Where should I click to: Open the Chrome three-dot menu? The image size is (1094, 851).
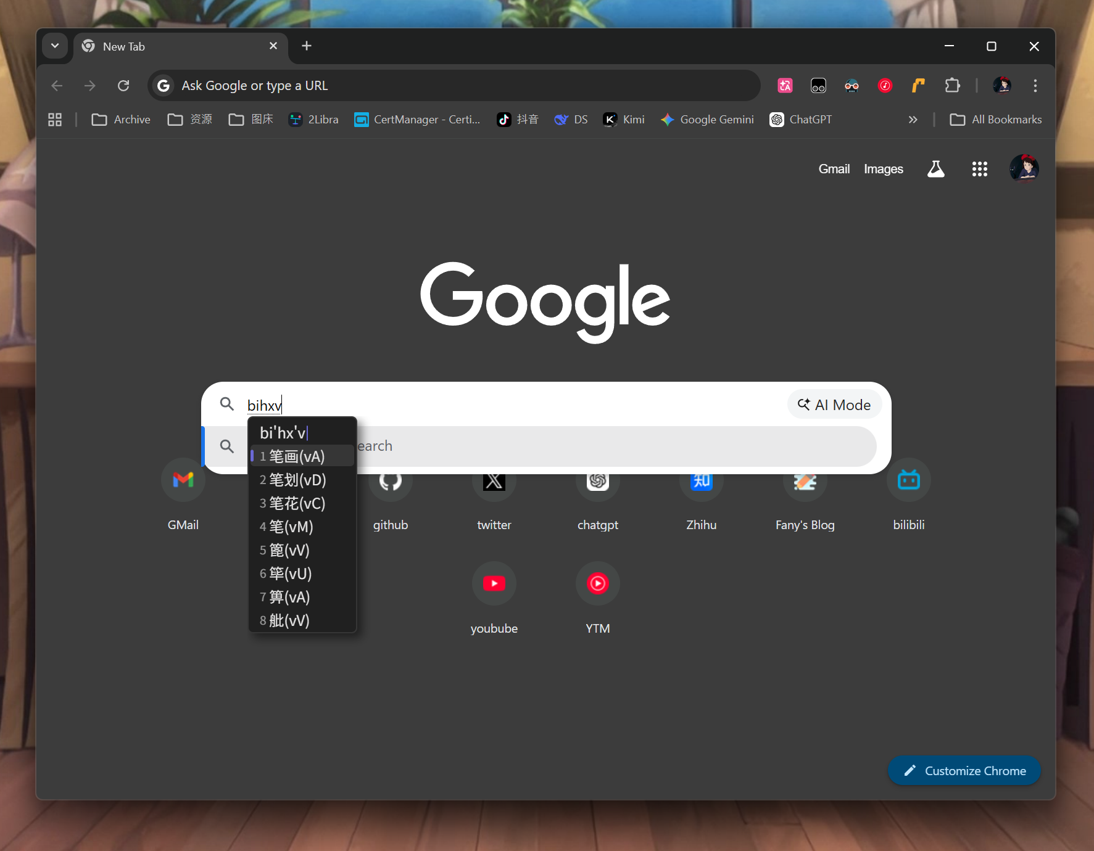tap(1035, 86)
